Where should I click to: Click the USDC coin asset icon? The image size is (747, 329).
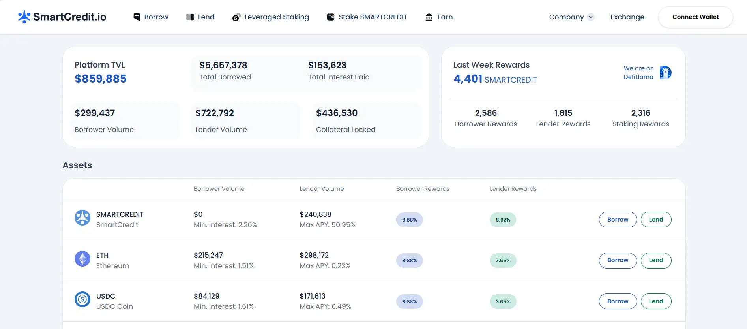[82, 300]
